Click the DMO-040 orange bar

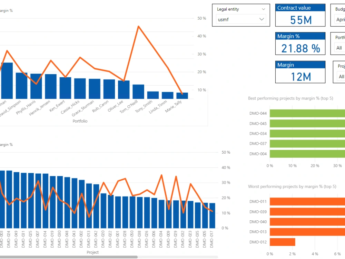pyautogui.click(x=307, y=222)
